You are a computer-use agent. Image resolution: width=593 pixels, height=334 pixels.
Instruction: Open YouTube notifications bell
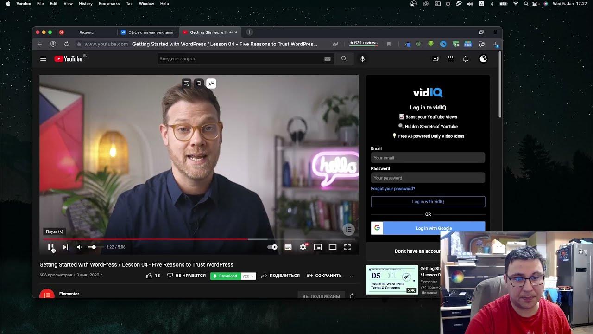pos(465,59)
